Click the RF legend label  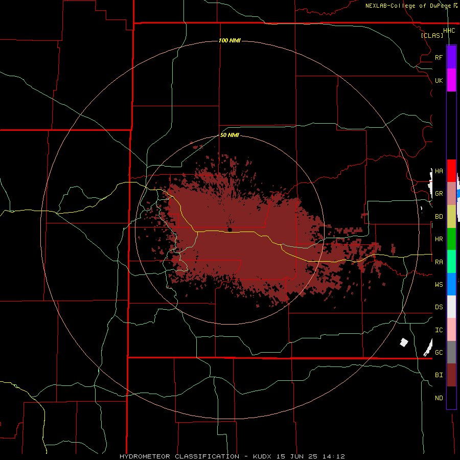click(x=439, y=57)
